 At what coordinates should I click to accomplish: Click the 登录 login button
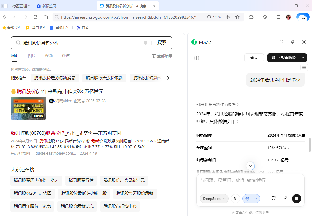point(254,58)
